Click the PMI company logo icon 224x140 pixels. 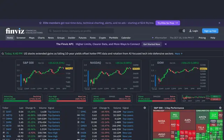[78, 122]
